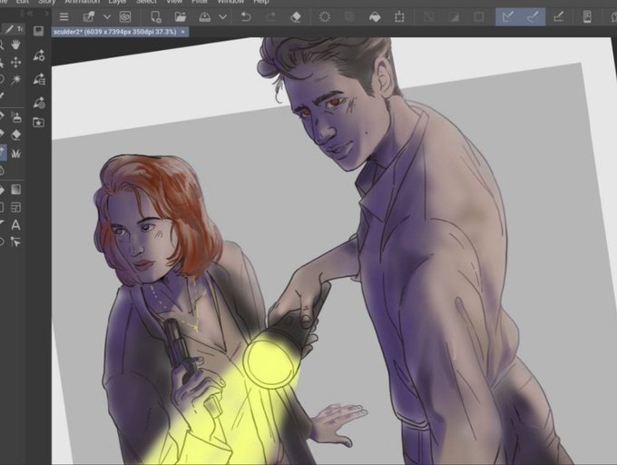This screenshot has width=617, height=465.
Task: Redo the last undone action
Action: coord(270,17)
